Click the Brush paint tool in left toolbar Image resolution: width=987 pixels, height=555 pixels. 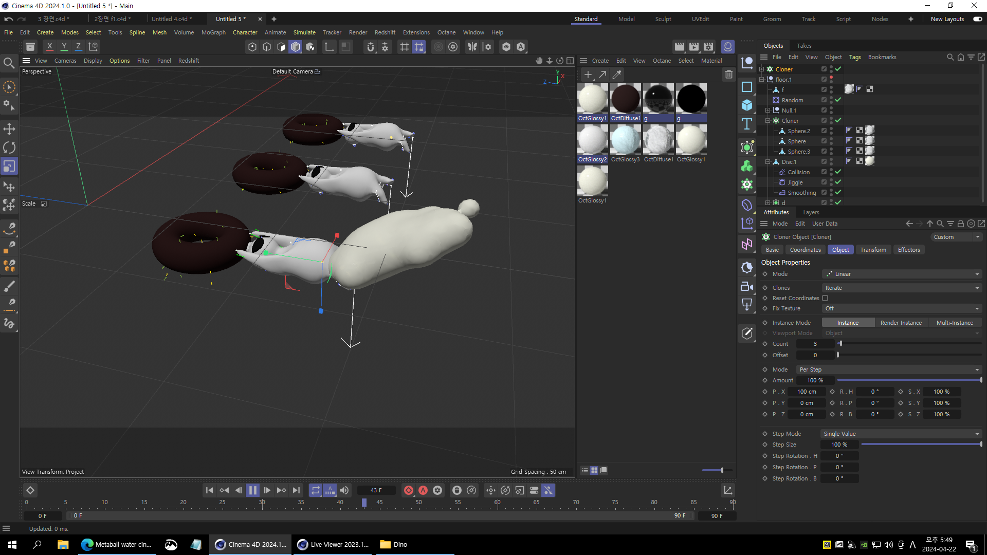pos(9,286)
